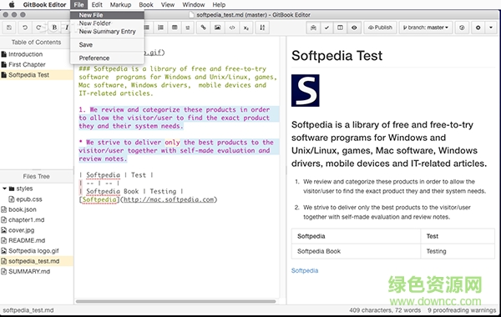
Task: Apply subscript formatting
Action: pyautogui.click(x=246, y=28)
